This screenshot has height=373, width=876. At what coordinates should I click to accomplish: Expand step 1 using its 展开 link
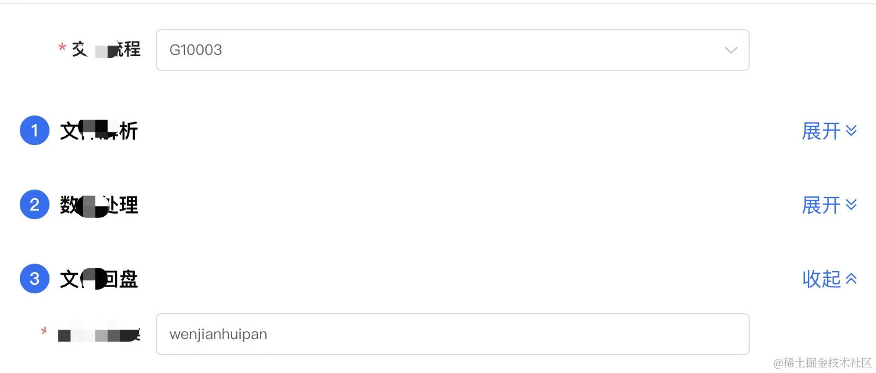click(821, 131)
